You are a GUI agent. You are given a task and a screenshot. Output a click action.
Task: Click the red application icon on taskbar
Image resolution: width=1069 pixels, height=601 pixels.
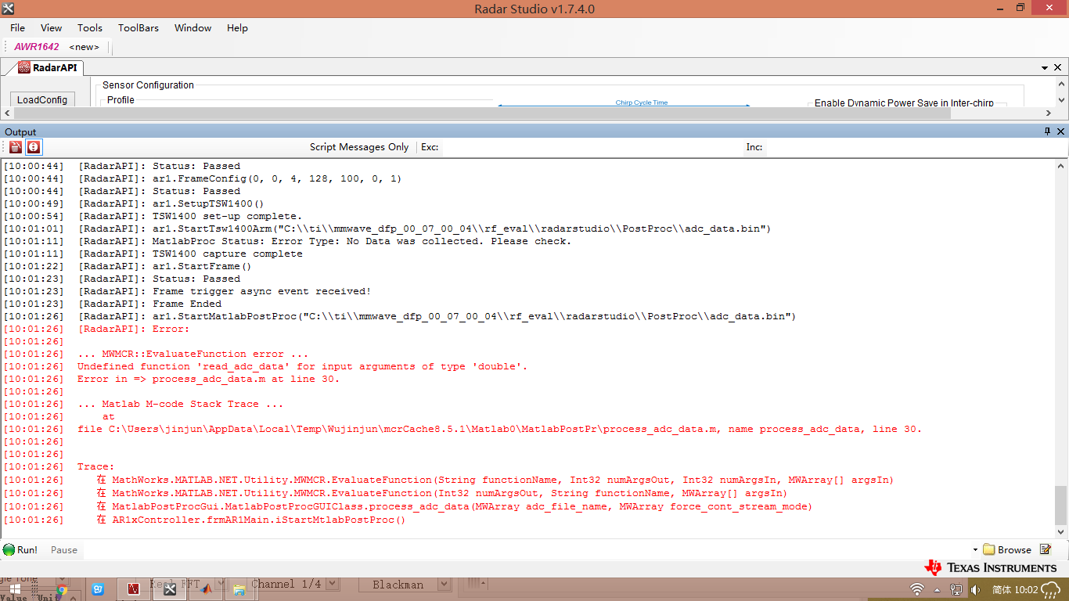(133, 589)
